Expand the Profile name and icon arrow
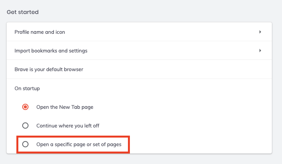Screen dimensions: 282x164 [x=260, y=32]
